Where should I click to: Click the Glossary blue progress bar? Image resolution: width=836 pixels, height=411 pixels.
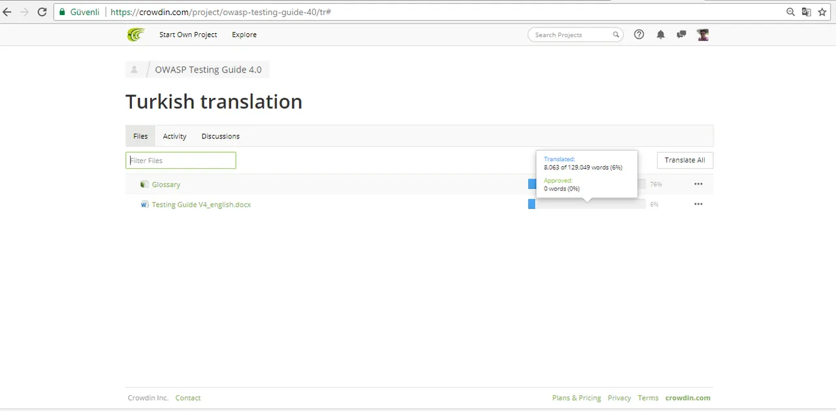click(x=532, y=185)
